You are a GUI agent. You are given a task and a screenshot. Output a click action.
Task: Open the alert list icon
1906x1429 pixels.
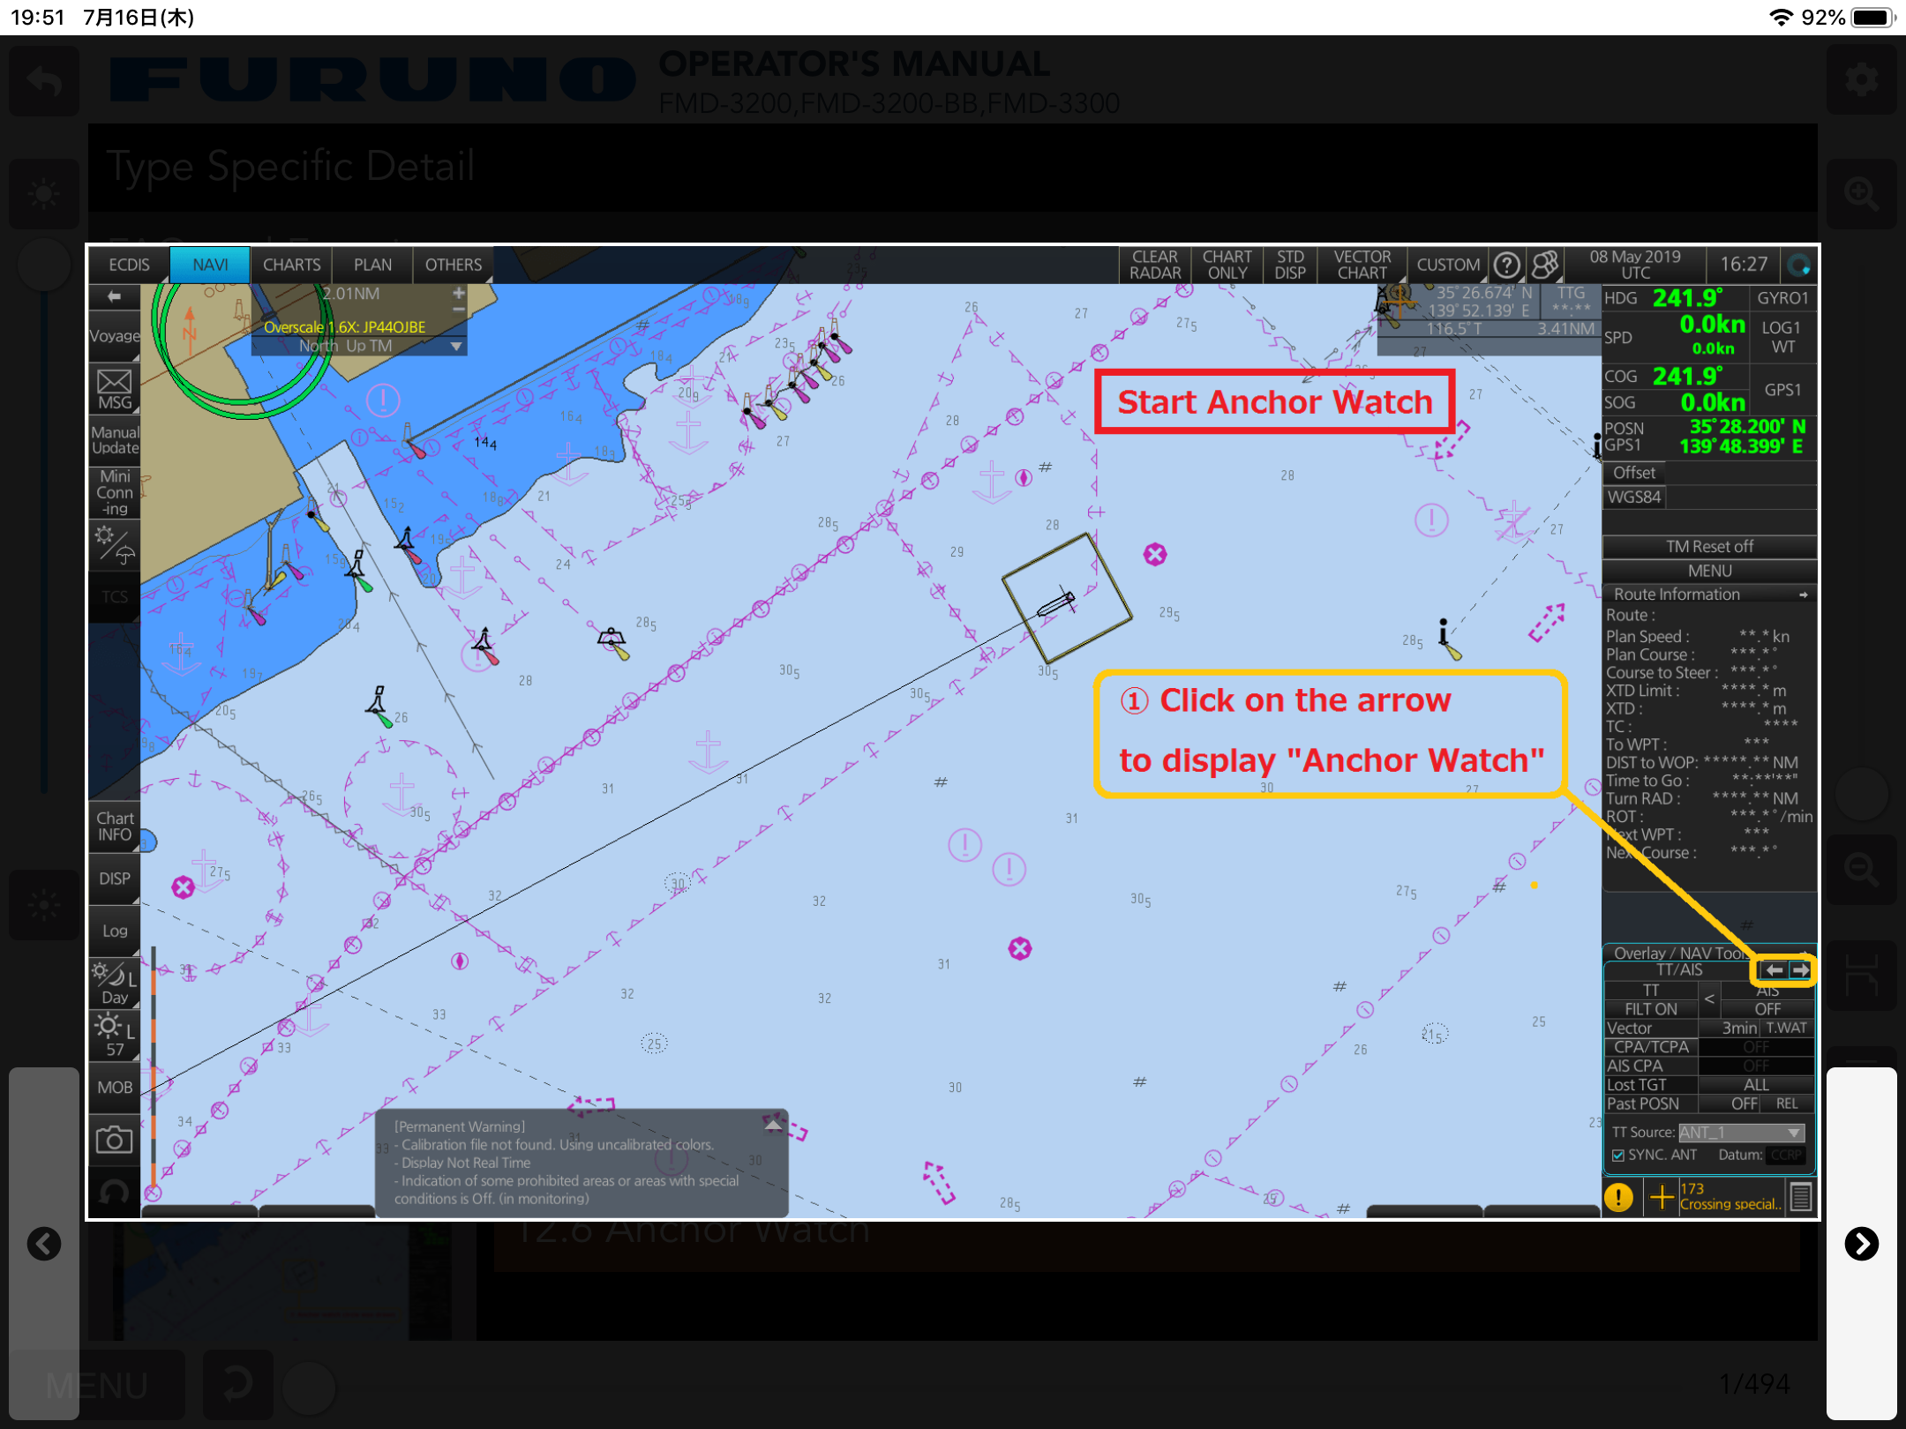(1801, 1198)
